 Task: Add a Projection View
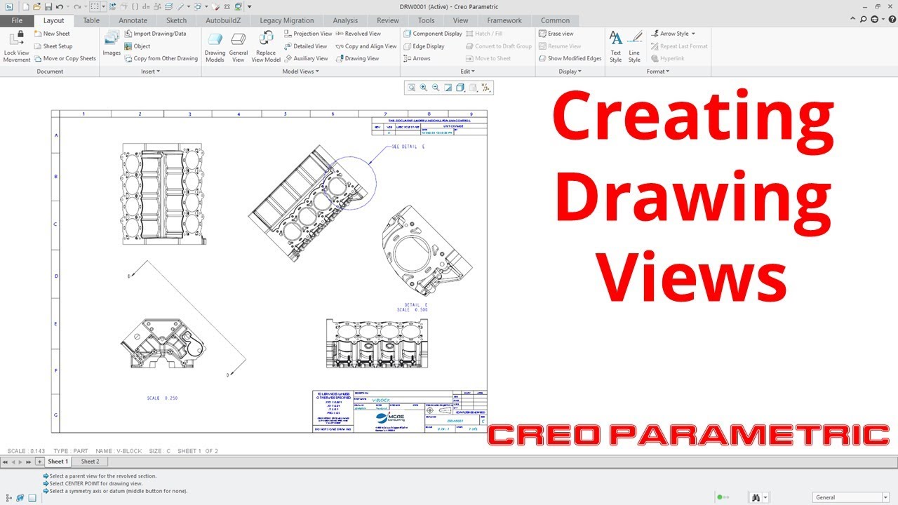pyautogui.click(x=308, y=34)
